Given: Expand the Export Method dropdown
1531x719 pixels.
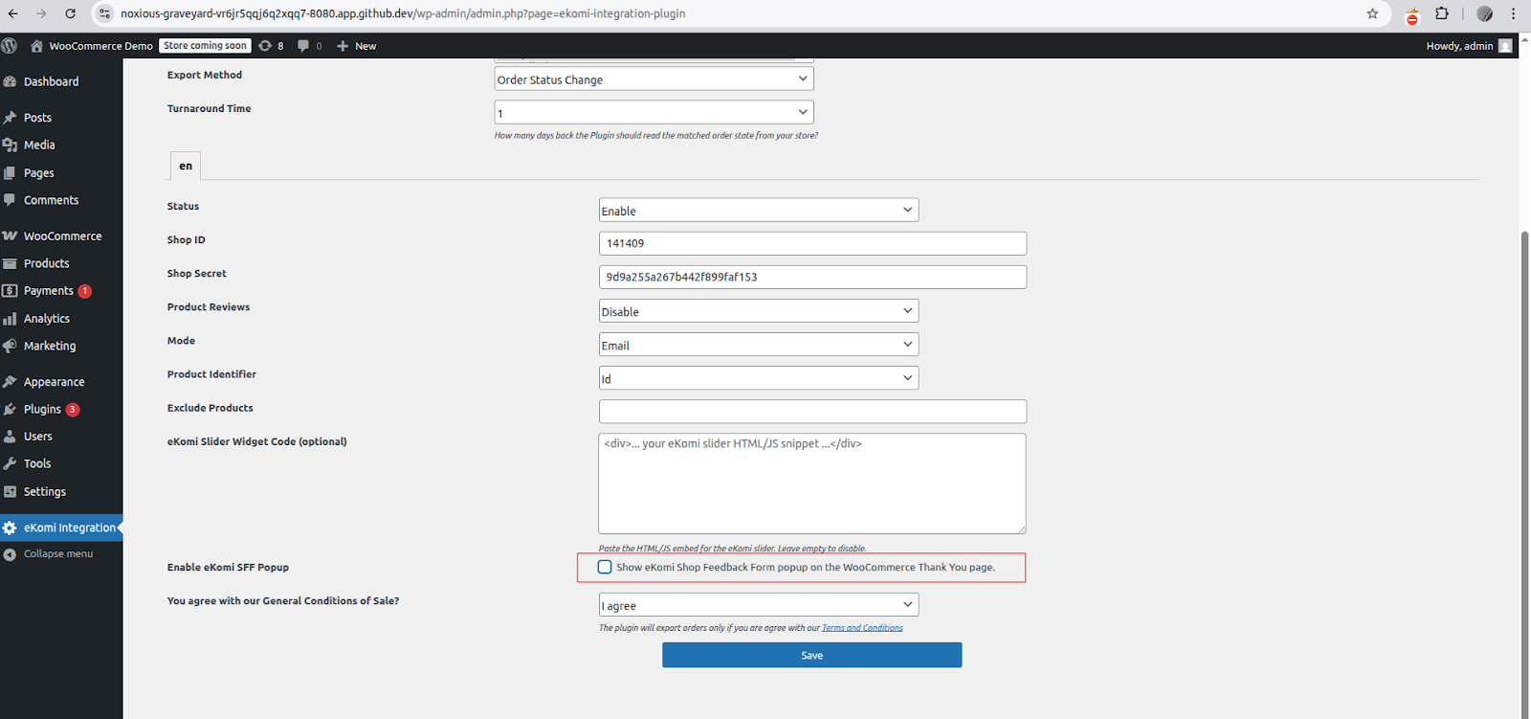Looking at the screenshot, I should pyautogui.click(x=654, y=79).
